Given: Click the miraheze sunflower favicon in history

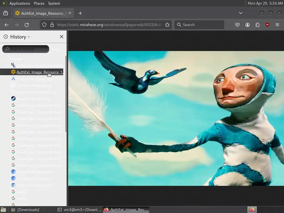Looking at the screenshot, I should tap(13, 72).
